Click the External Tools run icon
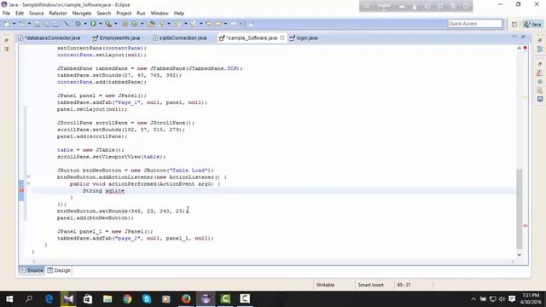Viewport: 546px width, 307px height. [x=108, y=24]
